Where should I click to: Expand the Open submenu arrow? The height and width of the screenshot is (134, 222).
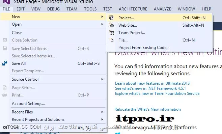[102, 24]
